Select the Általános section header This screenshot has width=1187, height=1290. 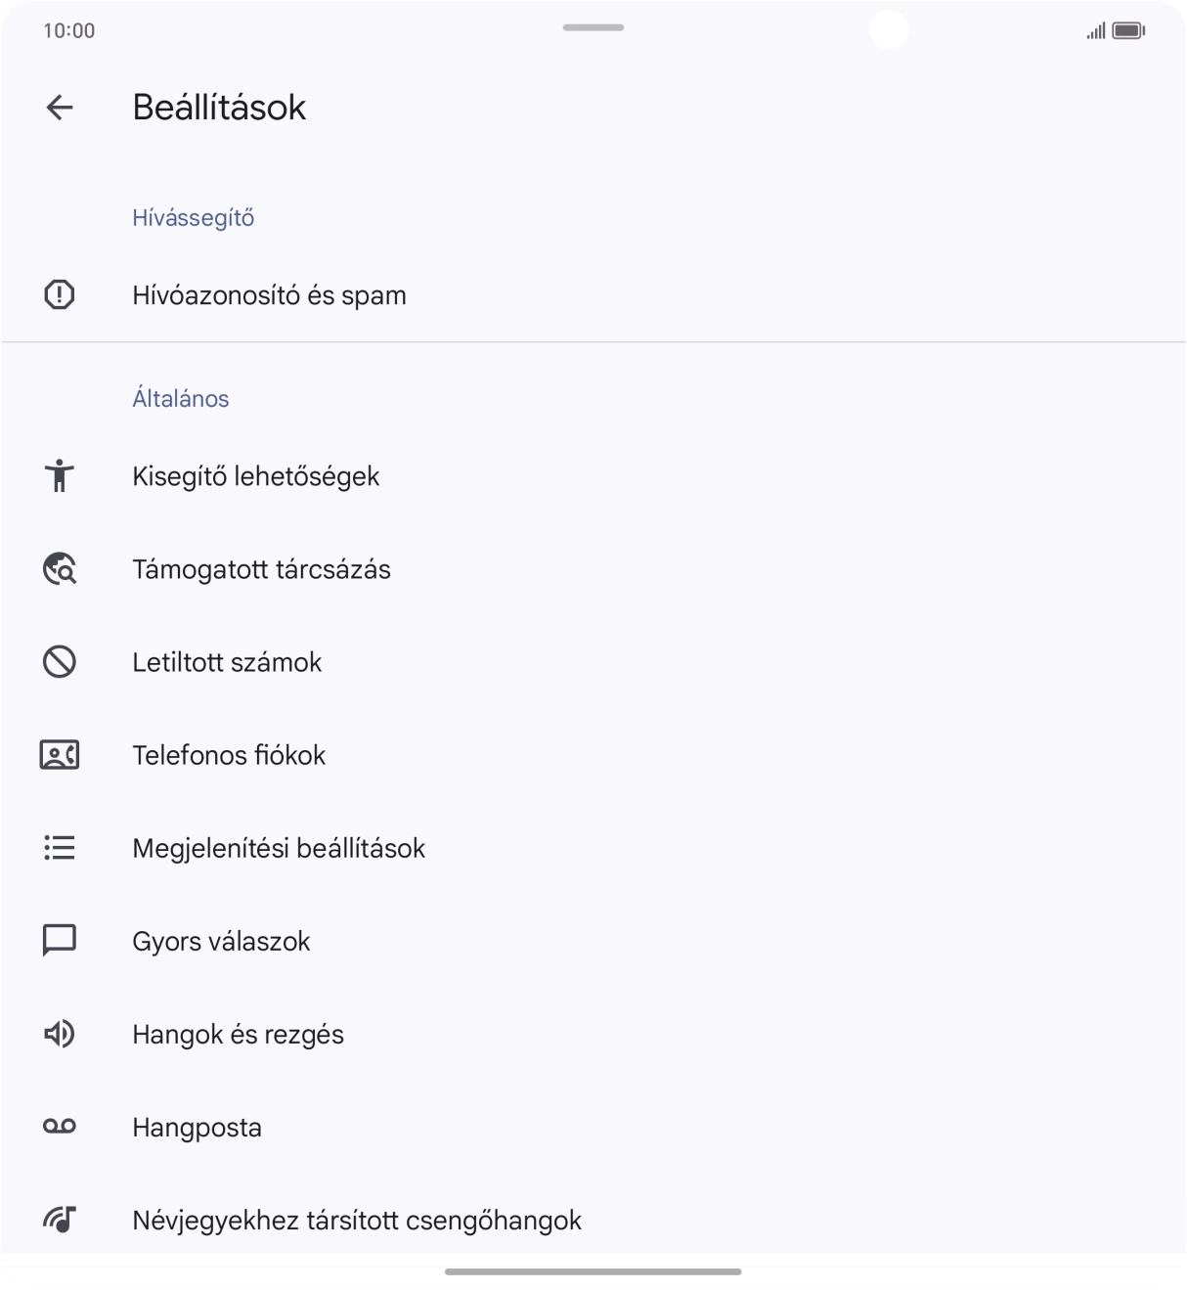[181, 397]
